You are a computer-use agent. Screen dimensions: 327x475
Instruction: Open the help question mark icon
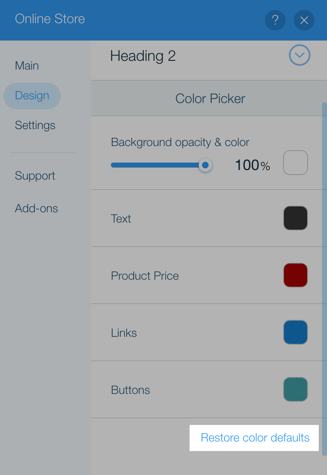pos(275,20)
